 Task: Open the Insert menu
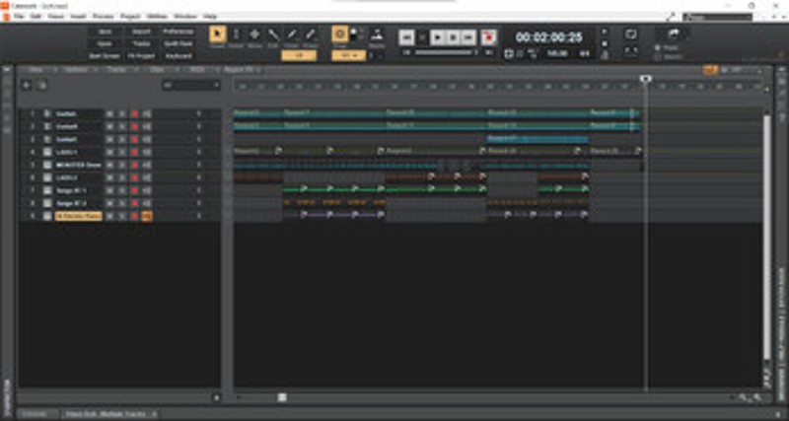click(78, 17)
